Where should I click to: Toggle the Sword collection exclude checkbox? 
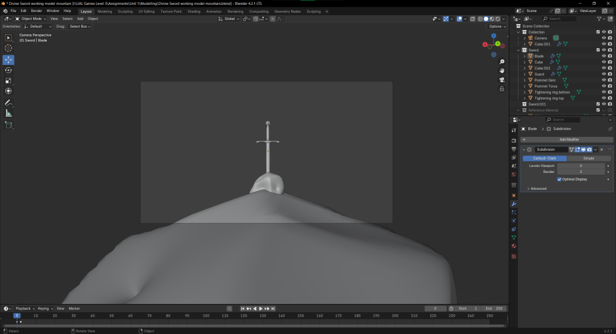597,50
